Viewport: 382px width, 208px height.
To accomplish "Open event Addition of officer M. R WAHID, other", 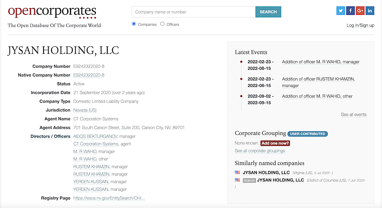I will (x=317, y=96).
